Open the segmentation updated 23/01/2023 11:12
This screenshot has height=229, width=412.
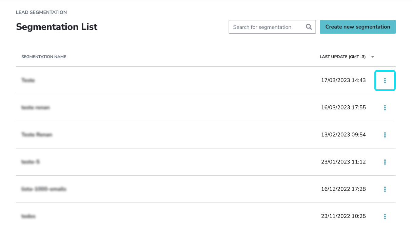coord(31,162)
